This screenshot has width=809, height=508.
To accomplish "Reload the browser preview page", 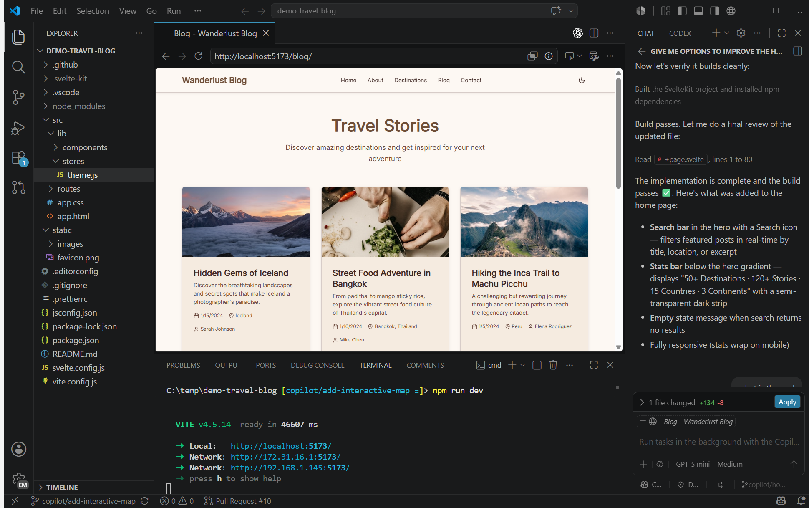I will point(199,56).
